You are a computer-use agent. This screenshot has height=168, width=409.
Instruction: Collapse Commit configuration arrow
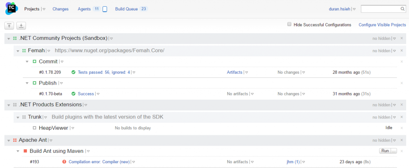[27, 62]
